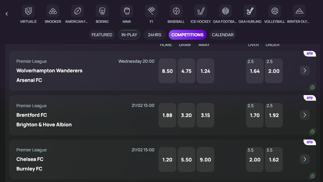Image resolution: width=323 pixels, height=182 pixels.
Task: Pick Chelsea home win odds 1.20
Action: coord(167,159)
